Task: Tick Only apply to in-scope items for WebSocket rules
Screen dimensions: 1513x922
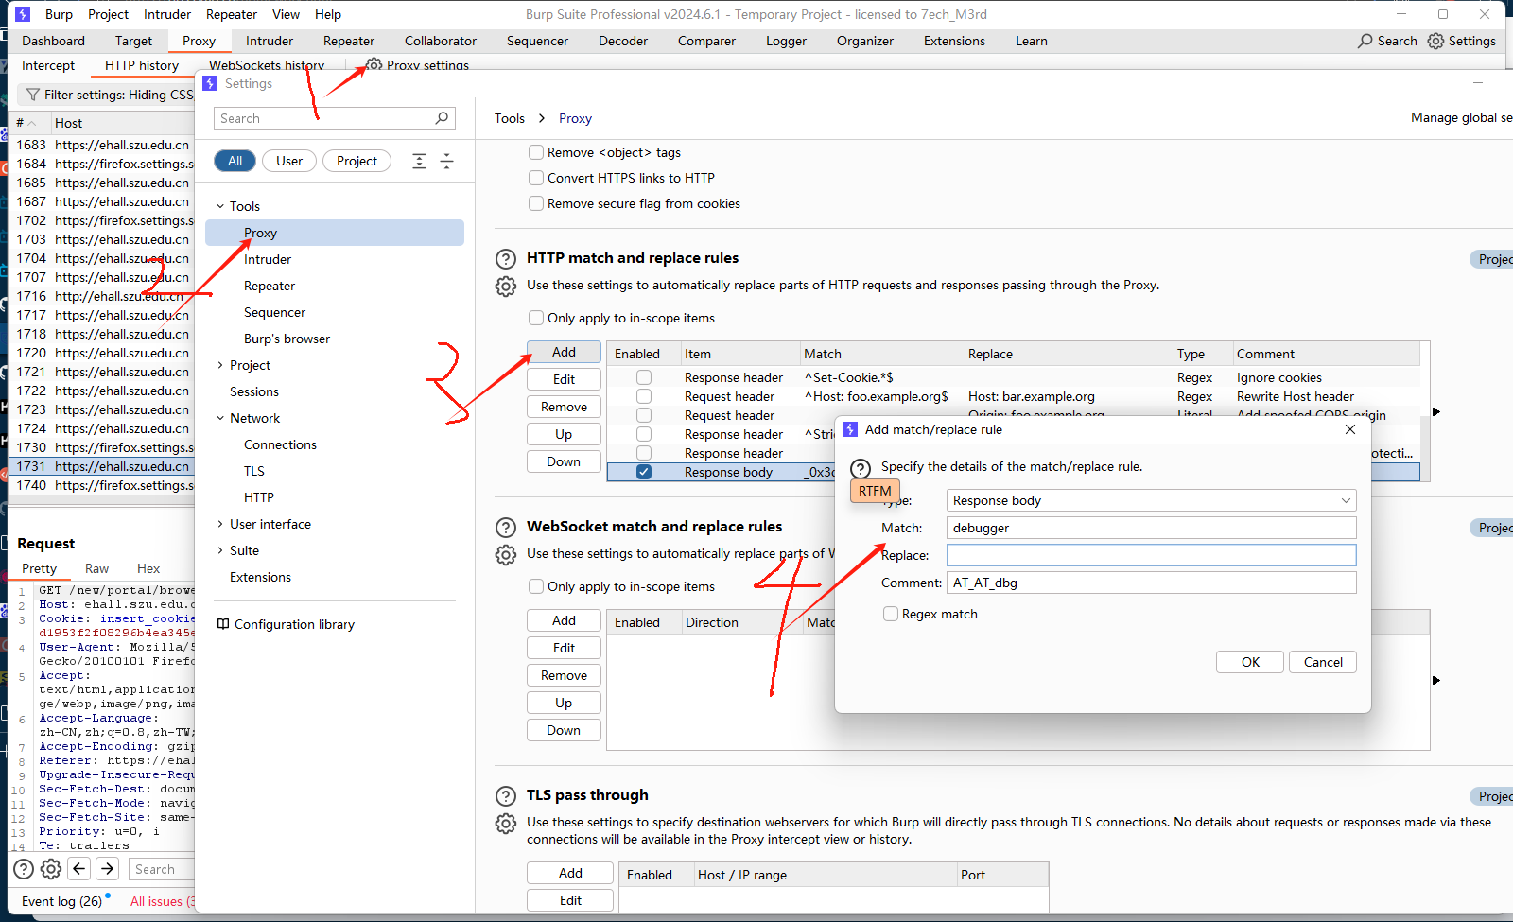Action: click(536, 586)
